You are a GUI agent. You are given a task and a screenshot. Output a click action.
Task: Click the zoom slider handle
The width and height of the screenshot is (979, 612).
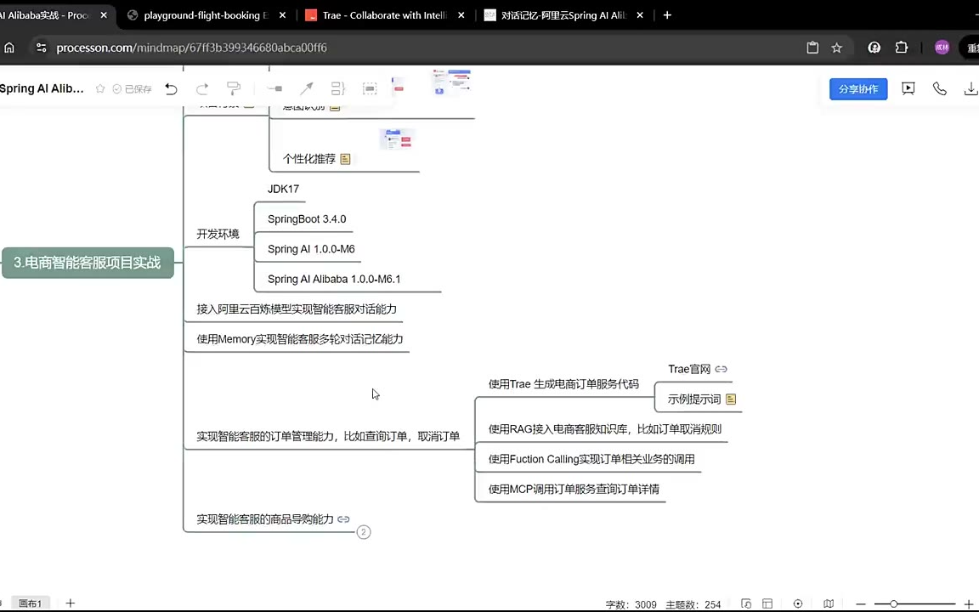893,603
